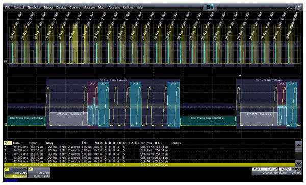Select decode row 2 at -14.894 ms
Screen dimensions: 306x185
tap(149, 150)
